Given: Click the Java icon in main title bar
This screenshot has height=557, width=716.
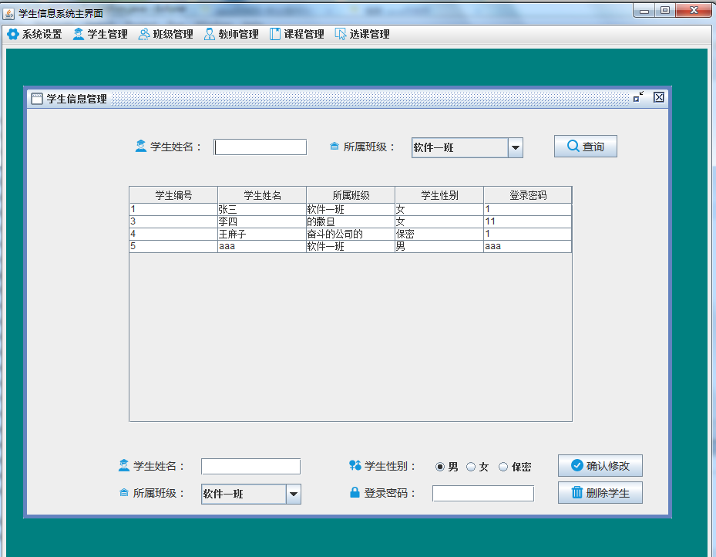Looking at the screenshot, I should tap(8, 14).
